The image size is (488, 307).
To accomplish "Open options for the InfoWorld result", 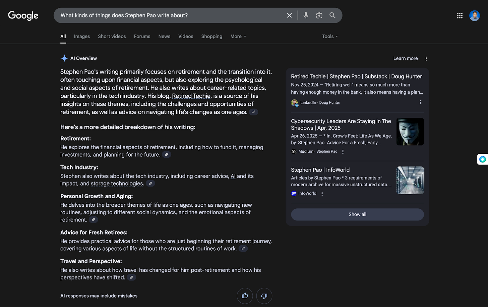I will (x=322, y=194).
